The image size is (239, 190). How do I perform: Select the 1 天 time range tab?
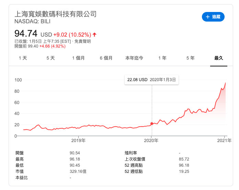23,58
